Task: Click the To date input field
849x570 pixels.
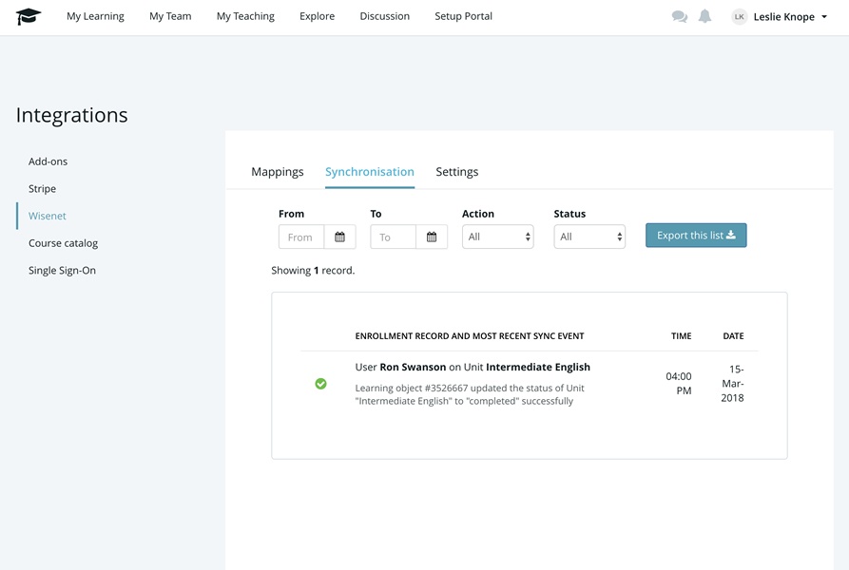Action: (x=393, y=237)
